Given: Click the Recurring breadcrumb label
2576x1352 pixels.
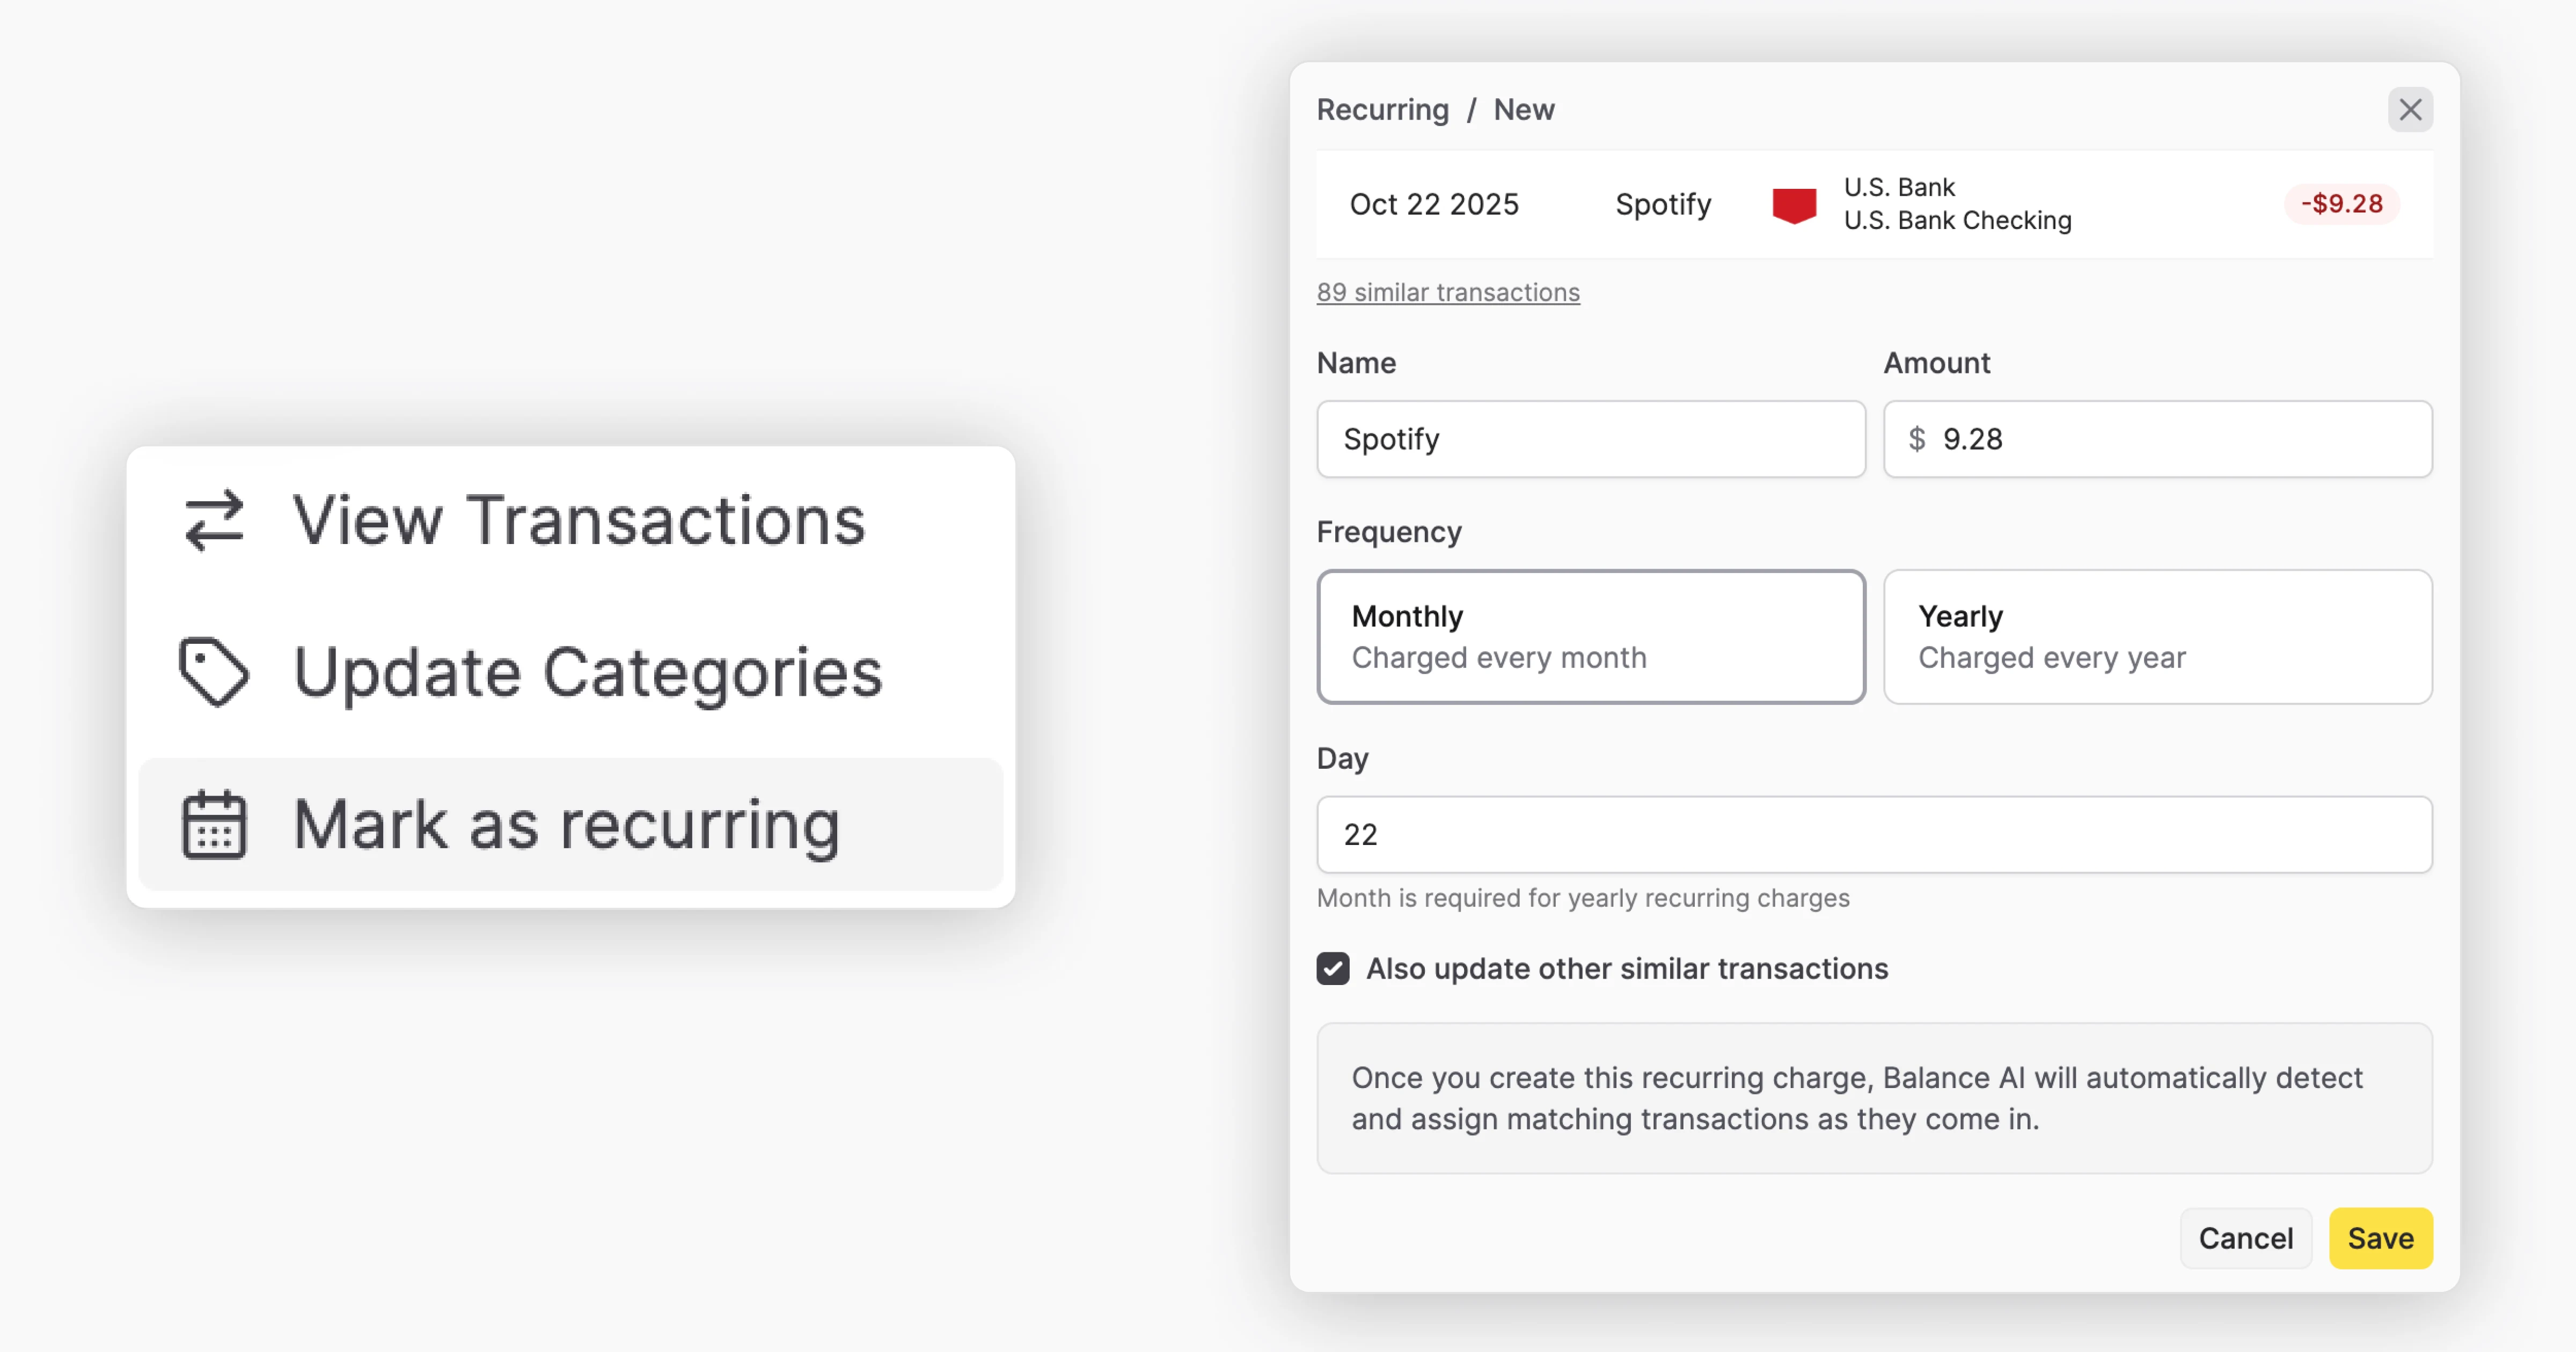Looking at the screenshot, I should tap(1383, 109).
